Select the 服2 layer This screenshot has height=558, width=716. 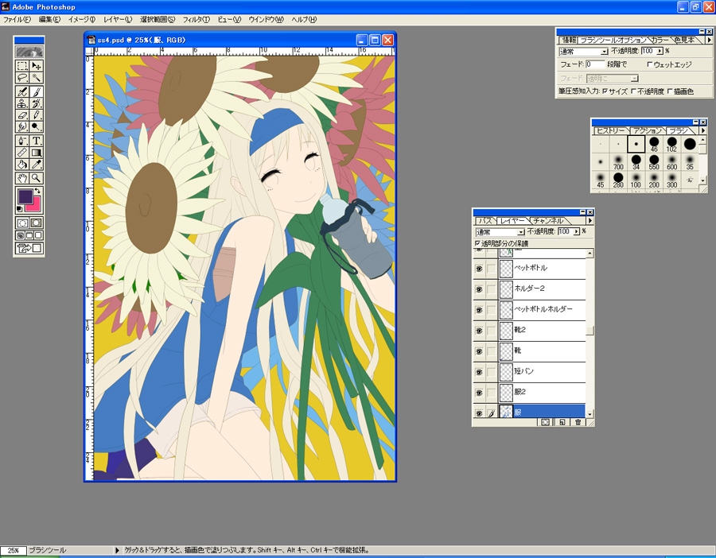click(542, 392)
